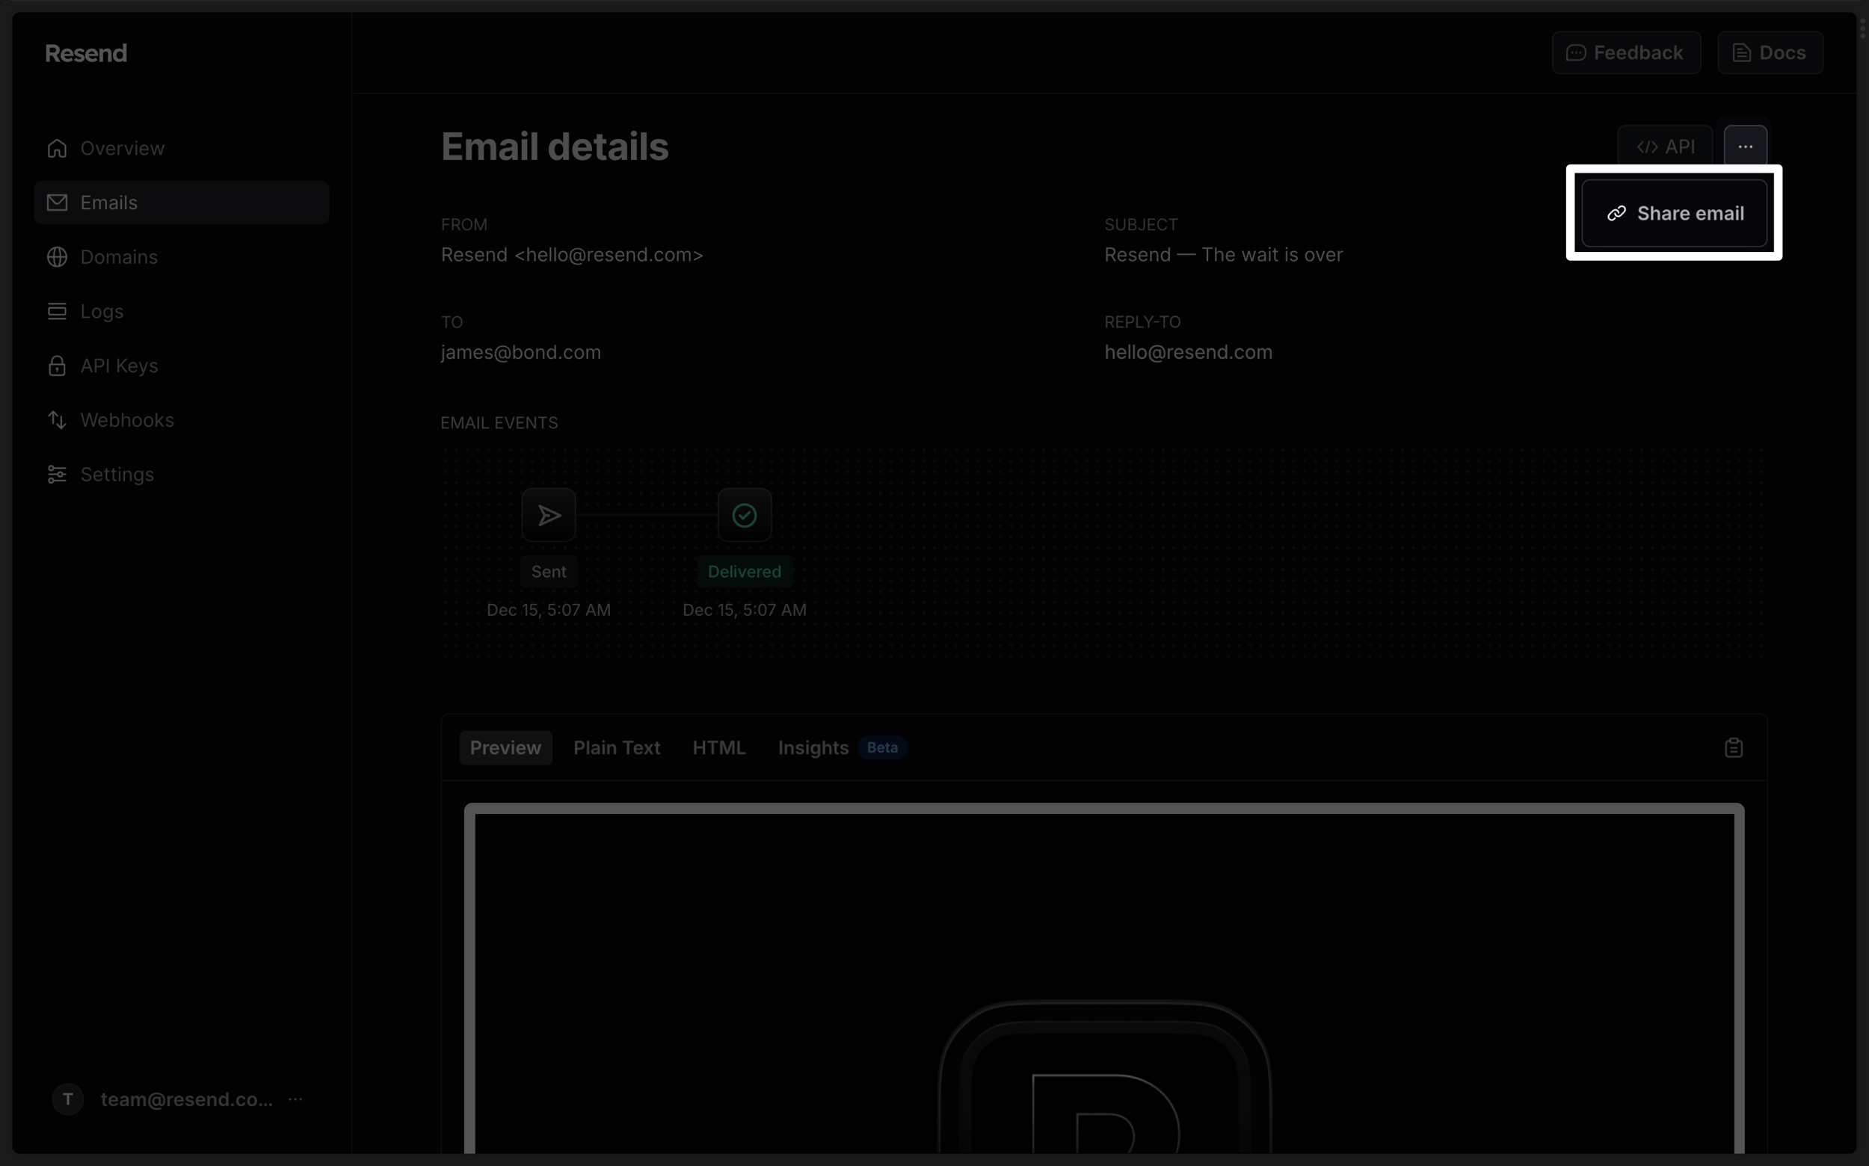The width and height of the screenshot is (1869, 1166).
Task: Click the sender Resend <hello@resend.com>
Action: coord(573,256)
